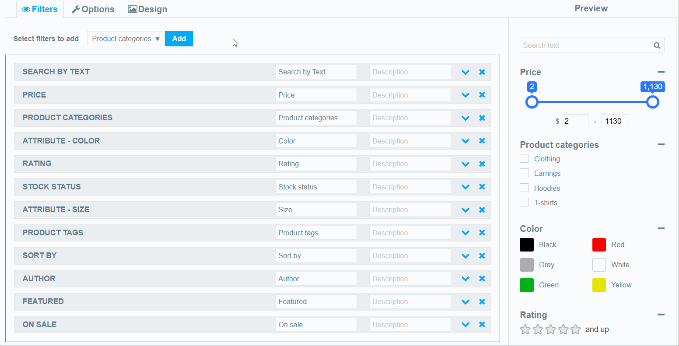Click the third rating star in Preview
The image size is (679, 346).
(550, 329)
